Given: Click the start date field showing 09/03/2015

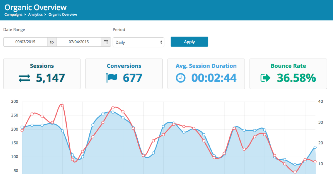Looking at the screenshot, I should [25, 42].
